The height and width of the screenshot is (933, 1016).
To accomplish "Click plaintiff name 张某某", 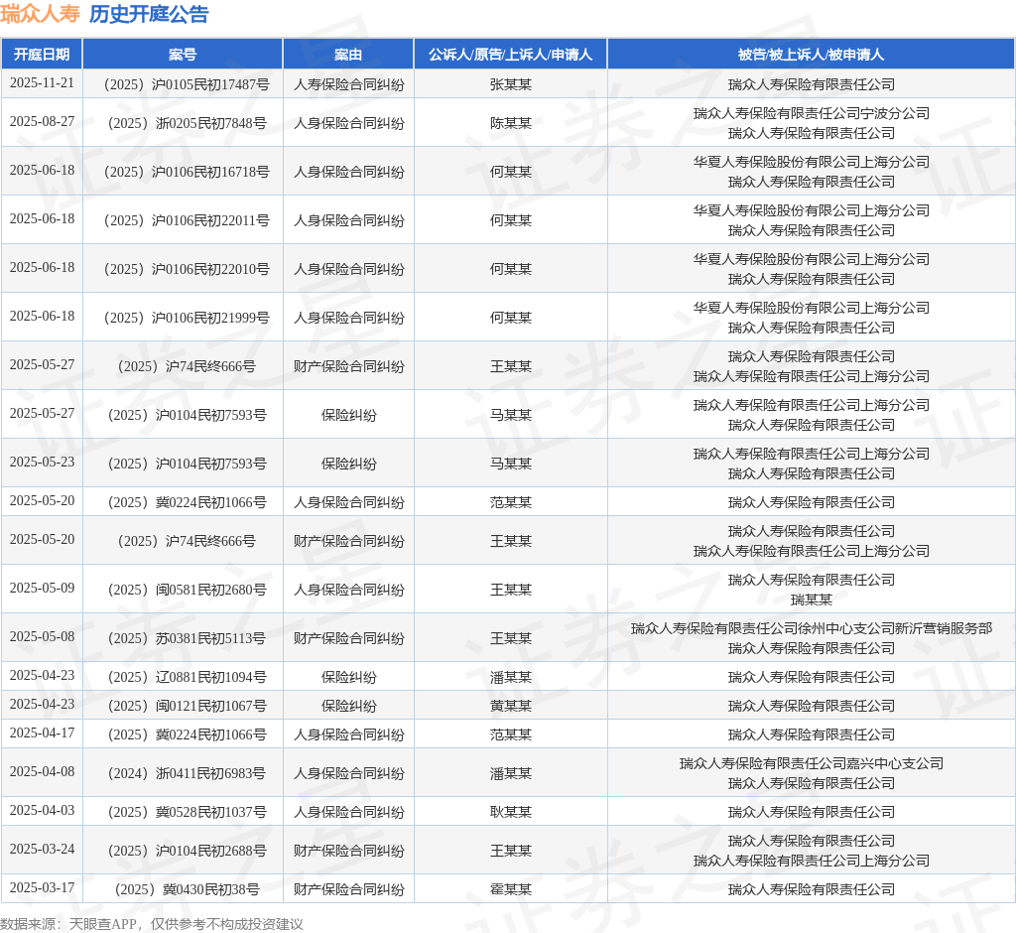I will (511, 84).
